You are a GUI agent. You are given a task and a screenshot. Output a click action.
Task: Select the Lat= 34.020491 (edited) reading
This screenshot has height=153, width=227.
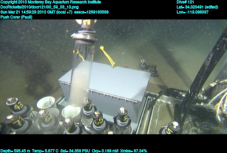point(197,7)
